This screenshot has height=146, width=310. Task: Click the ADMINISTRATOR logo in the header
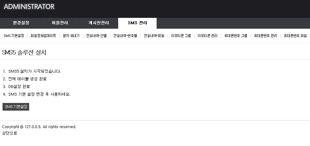click(29, 7)
